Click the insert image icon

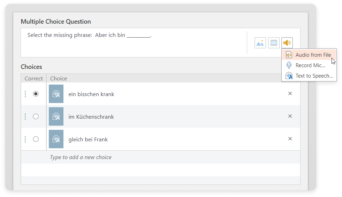click(x=260, y=43)
